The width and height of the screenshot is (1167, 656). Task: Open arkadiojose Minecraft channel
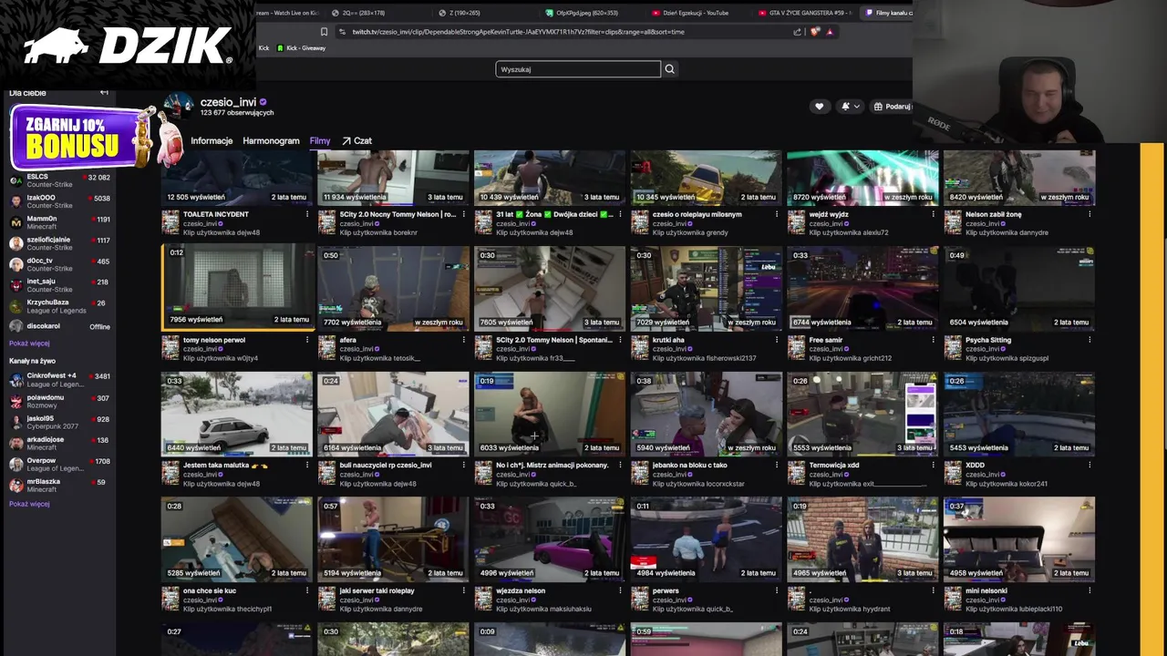coord(59,443)
